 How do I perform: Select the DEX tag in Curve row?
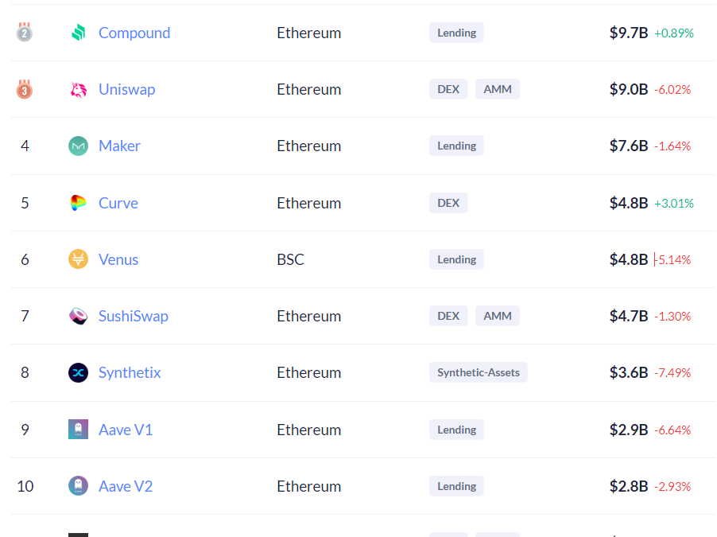[448, 203]
